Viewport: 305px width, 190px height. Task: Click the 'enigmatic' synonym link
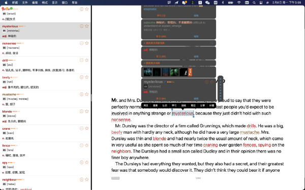pos(150,9)
